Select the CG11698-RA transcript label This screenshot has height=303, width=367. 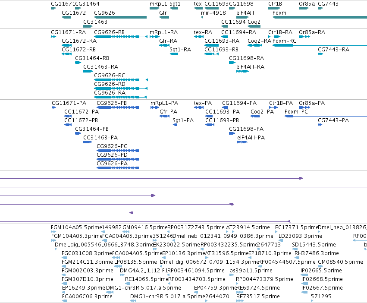click(246, 58)
